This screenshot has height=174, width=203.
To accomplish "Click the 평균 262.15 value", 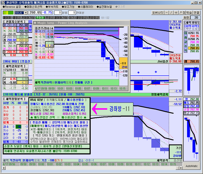I will (191, 113).
